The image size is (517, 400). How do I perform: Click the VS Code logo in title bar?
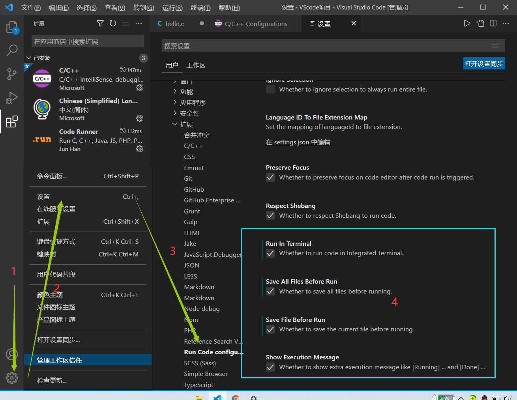pyautogui.click(x=9, y=7)
